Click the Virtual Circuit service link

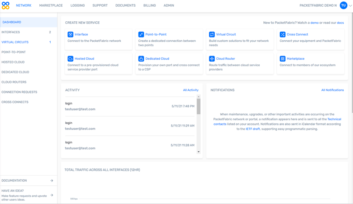(x=226, y=34)
